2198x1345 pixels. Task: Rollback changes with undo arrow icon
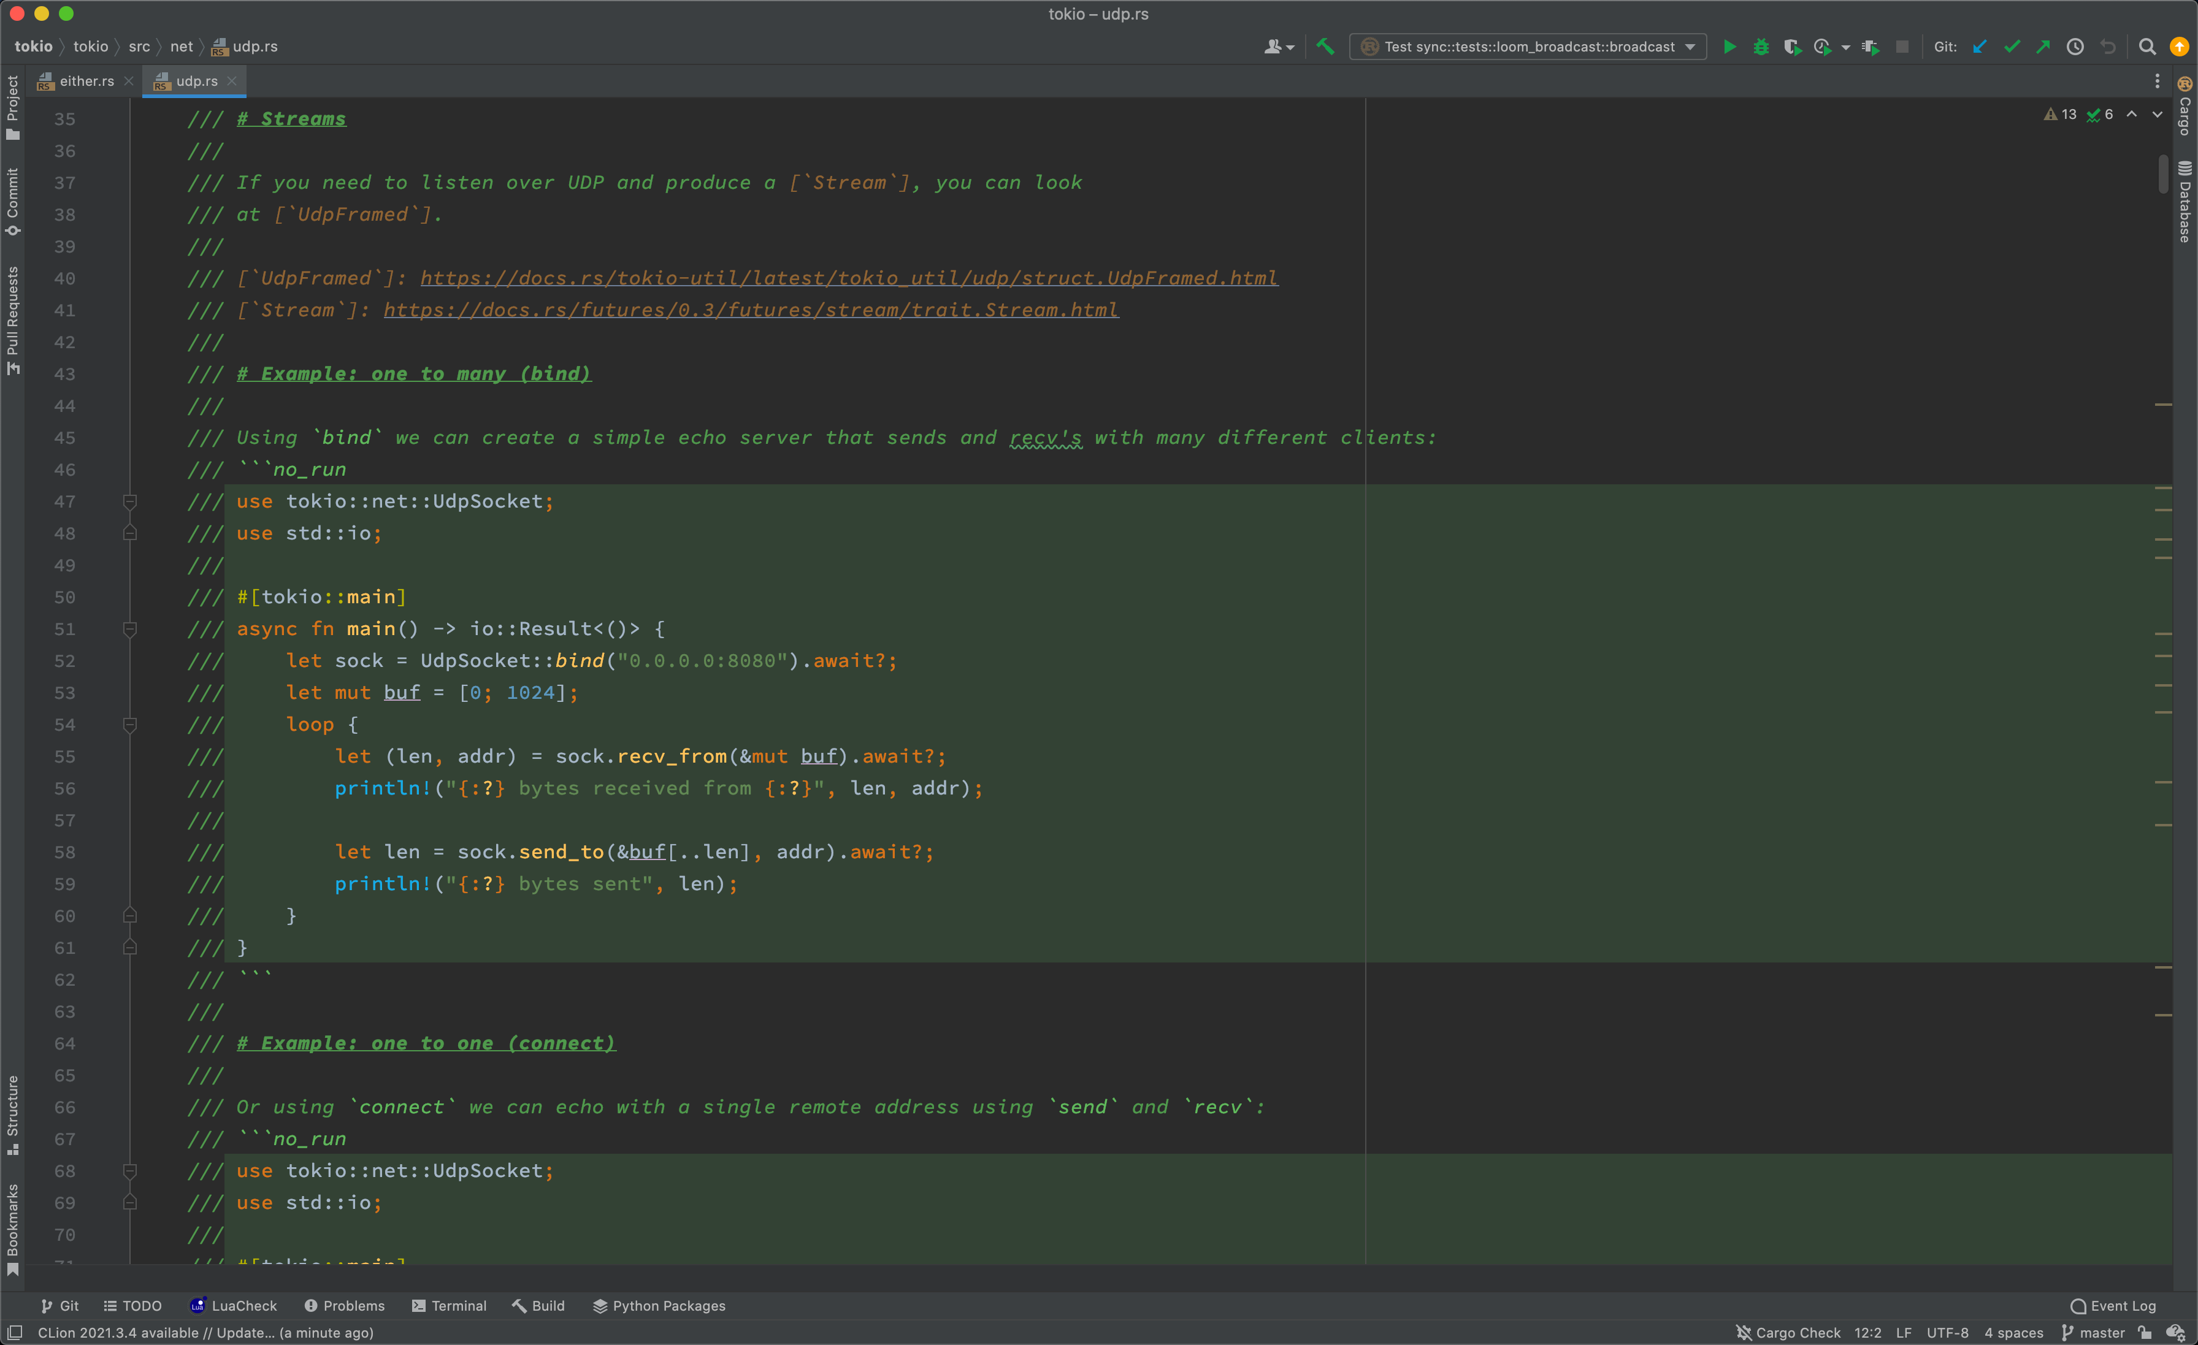[x=2108, y=47]
